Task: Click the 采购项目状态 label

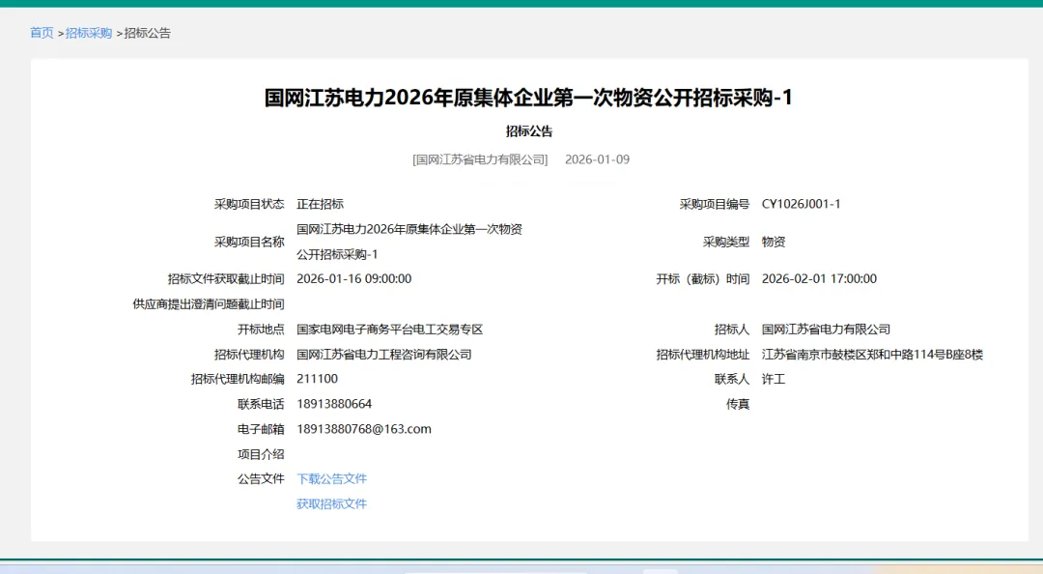Action: 249,204
